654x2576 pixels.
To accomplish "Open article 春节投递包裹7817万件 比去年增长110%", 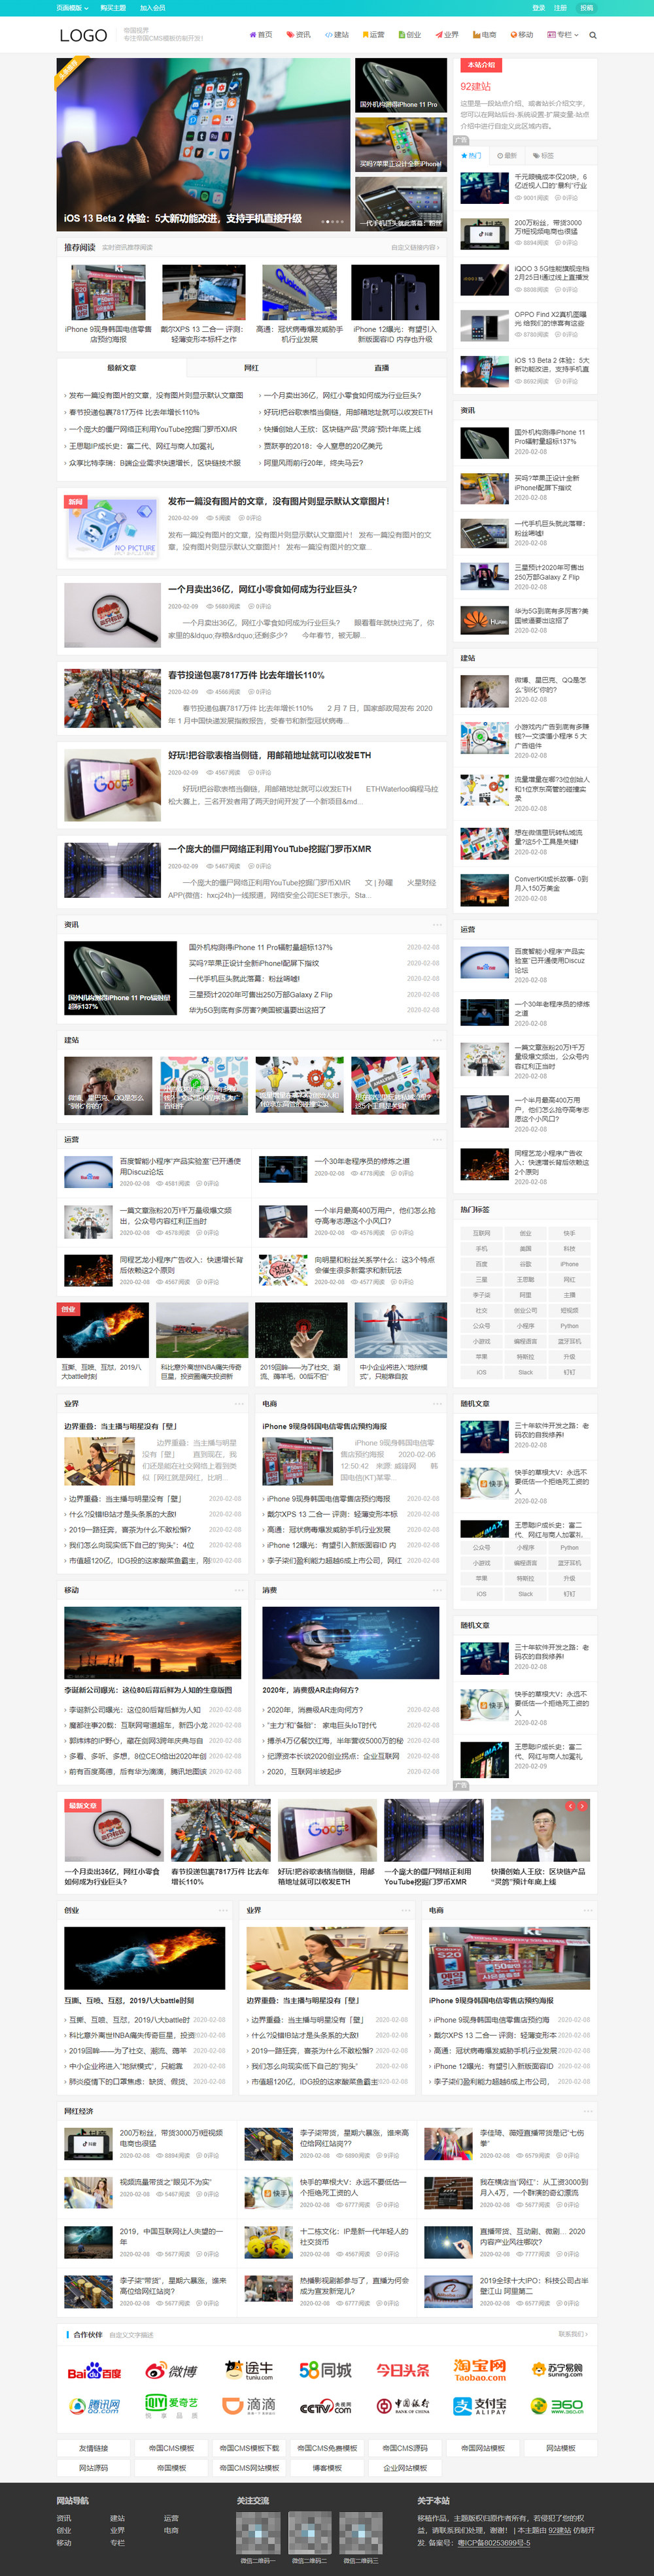I will 247,675.
